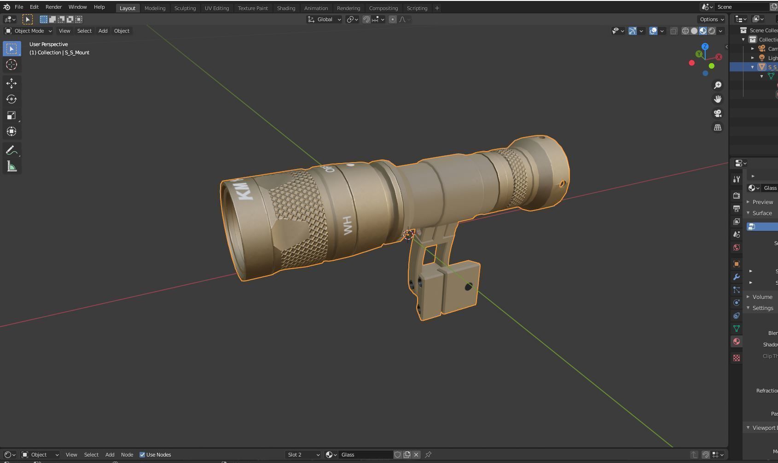Switch to the Sculpting workspace tab
778x463 pixels.
pyautogui.click(x=185, y=8)
